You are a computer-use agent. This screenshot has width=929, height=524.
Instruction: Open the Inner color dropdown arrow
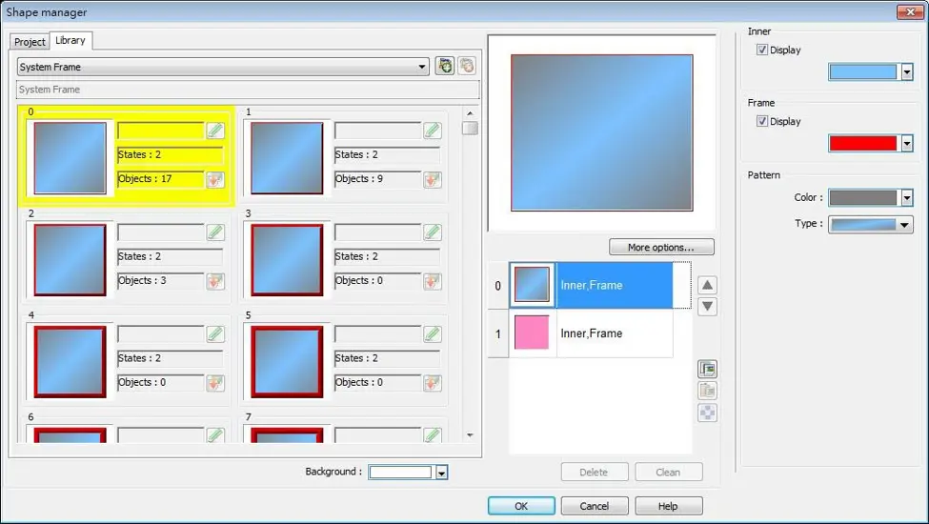pyautogui.click(x=906, y=72)
